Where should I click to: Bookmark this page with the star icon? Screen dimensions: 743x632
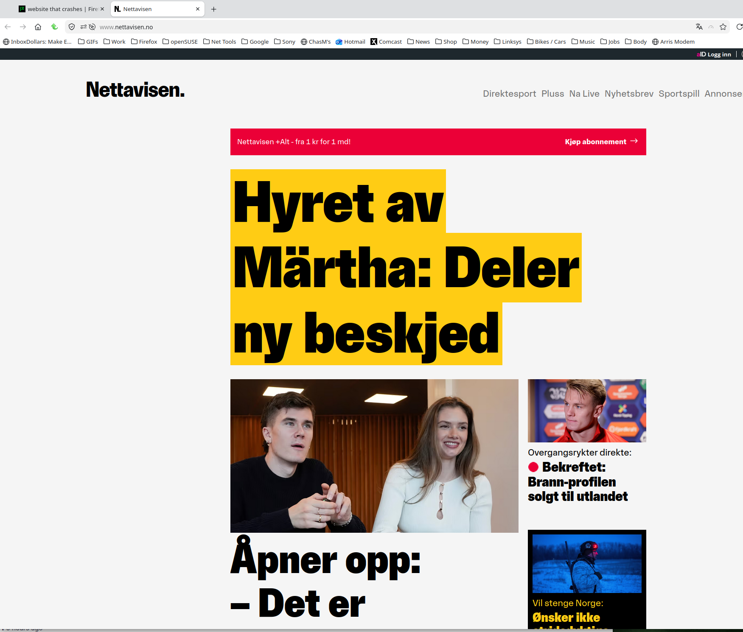coord(723,27)
